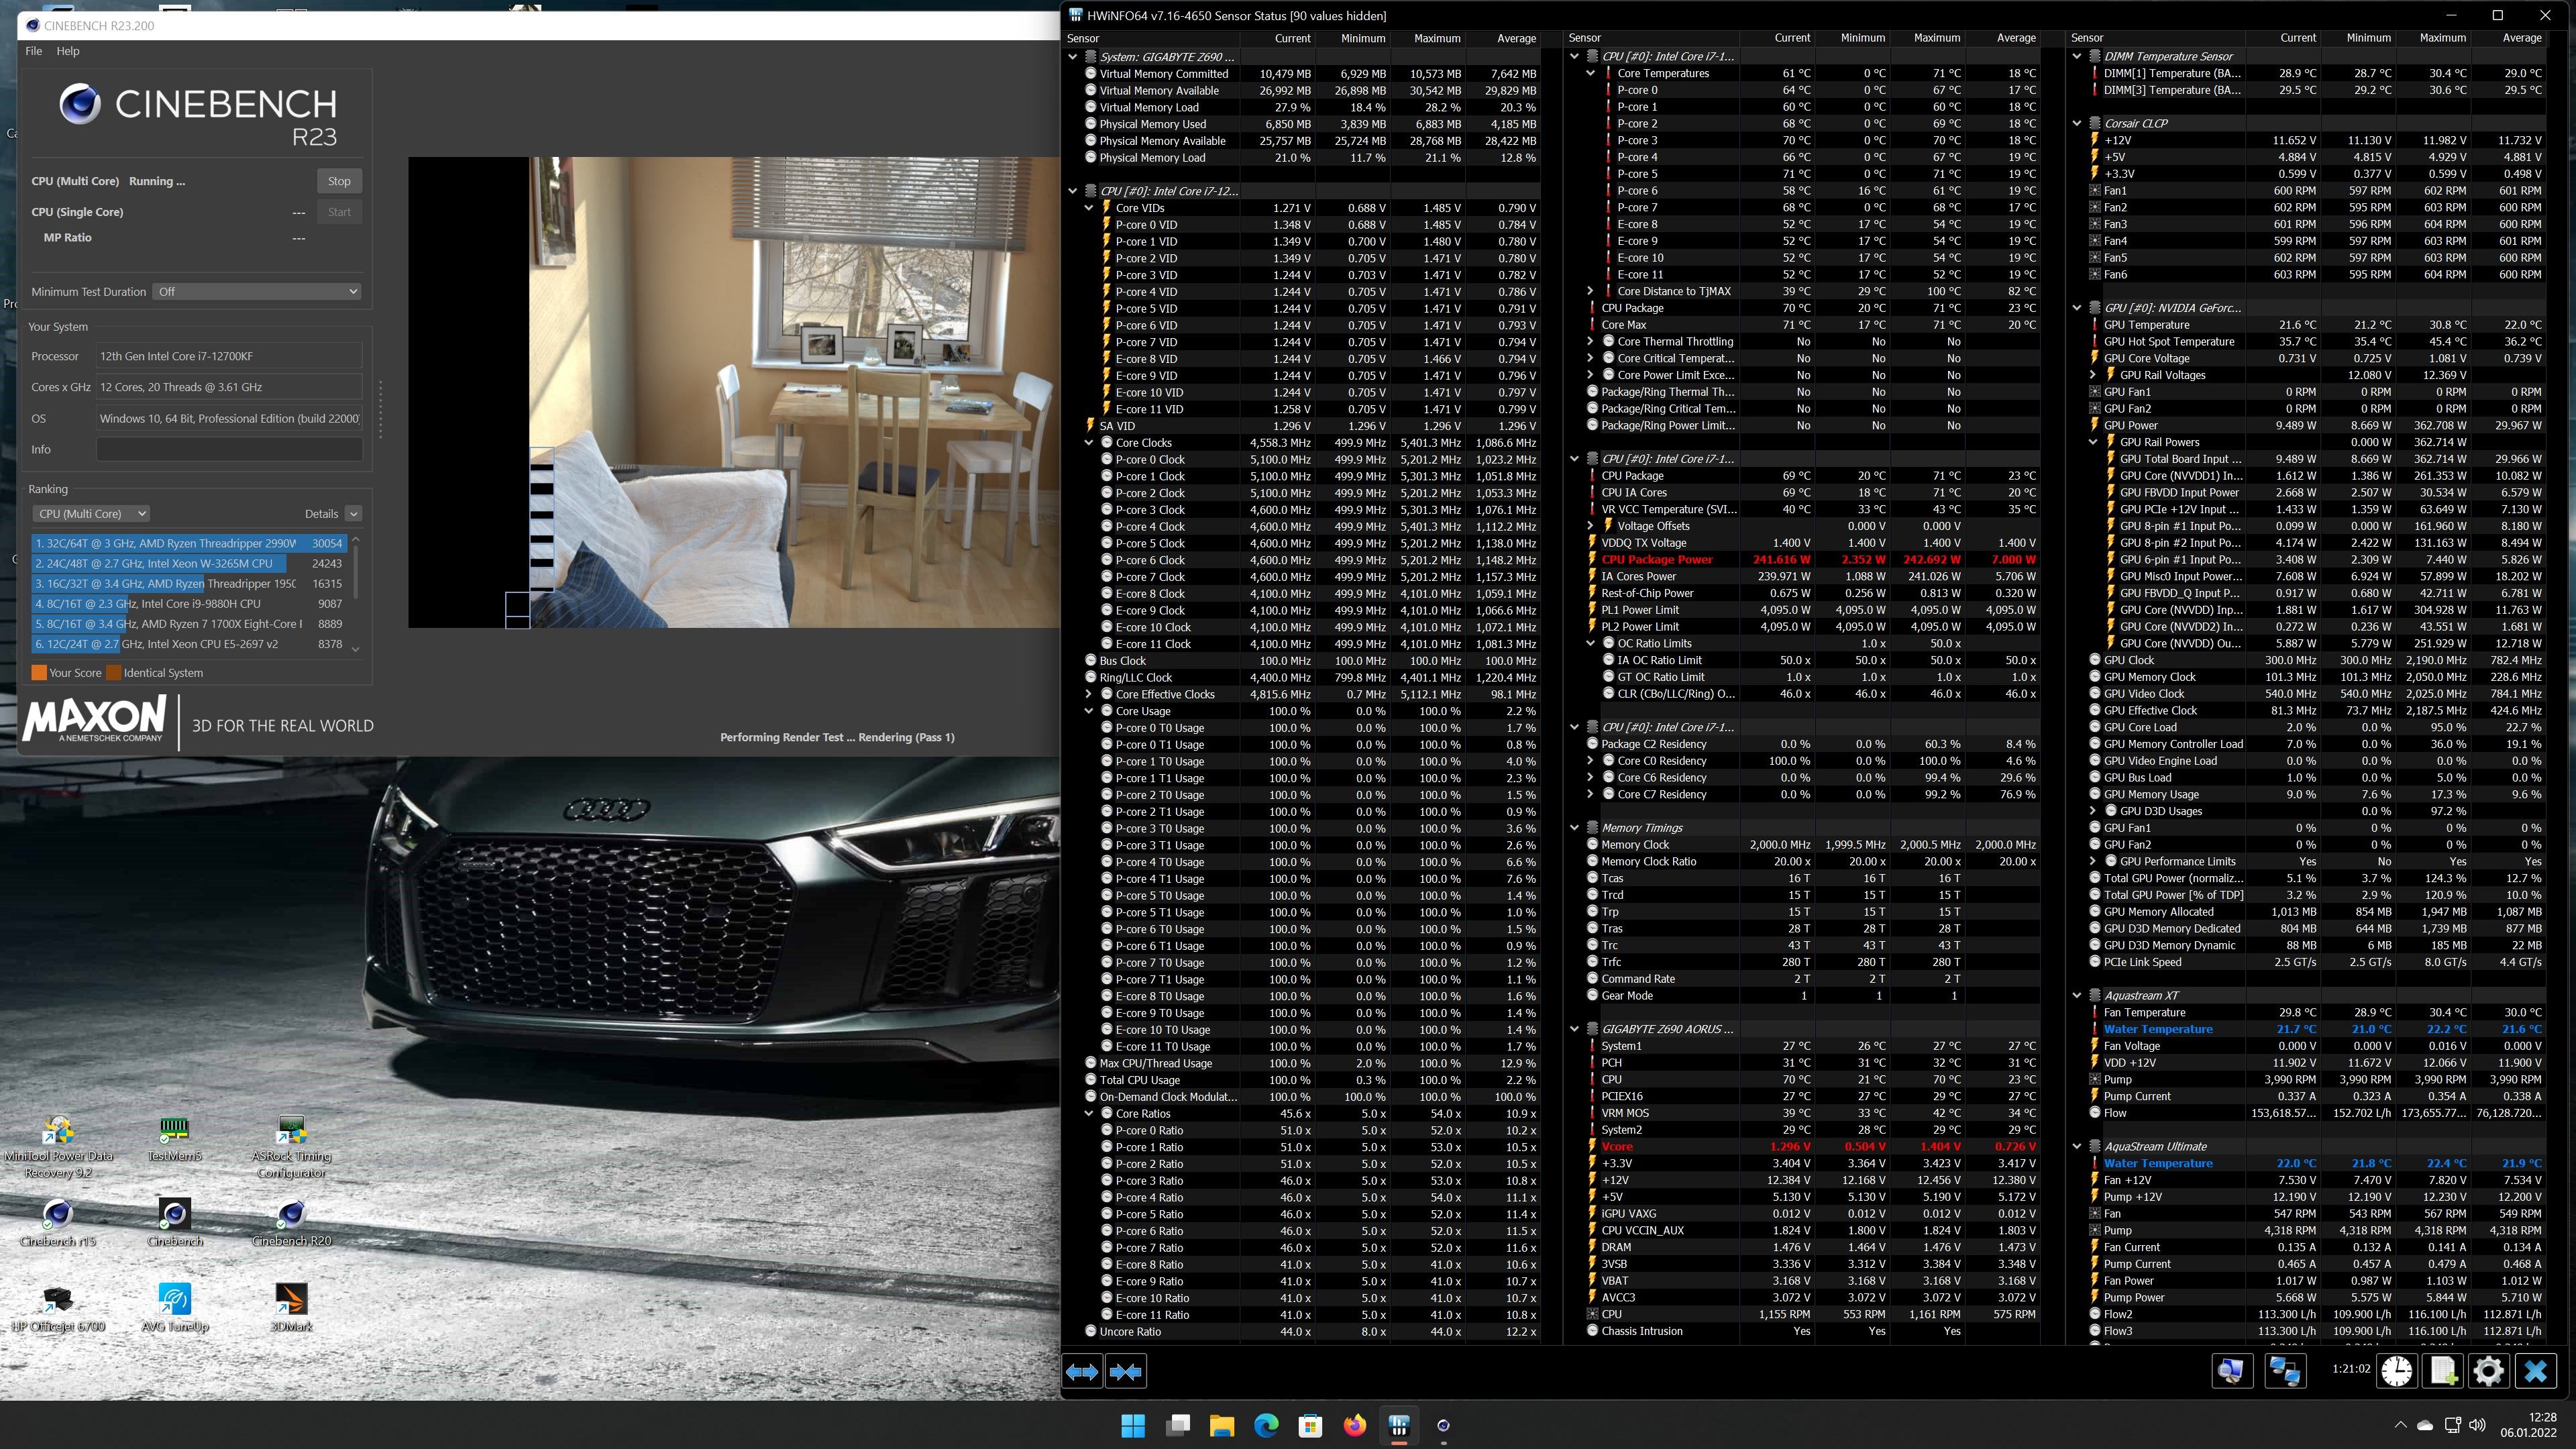Open the CPU (Multi Core) ranking dropdown
Screen dimensions: 2576x1449
click(x=91, y=514)
